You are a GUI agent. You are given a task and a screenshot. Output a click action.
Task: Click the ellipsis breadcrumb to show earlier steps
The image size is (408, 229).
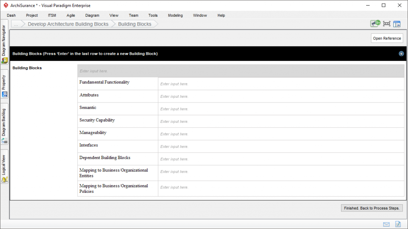16,24
